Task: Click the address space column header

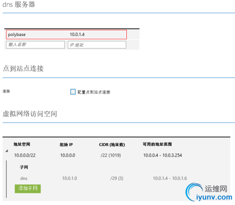Action: [x=22, y=144]
